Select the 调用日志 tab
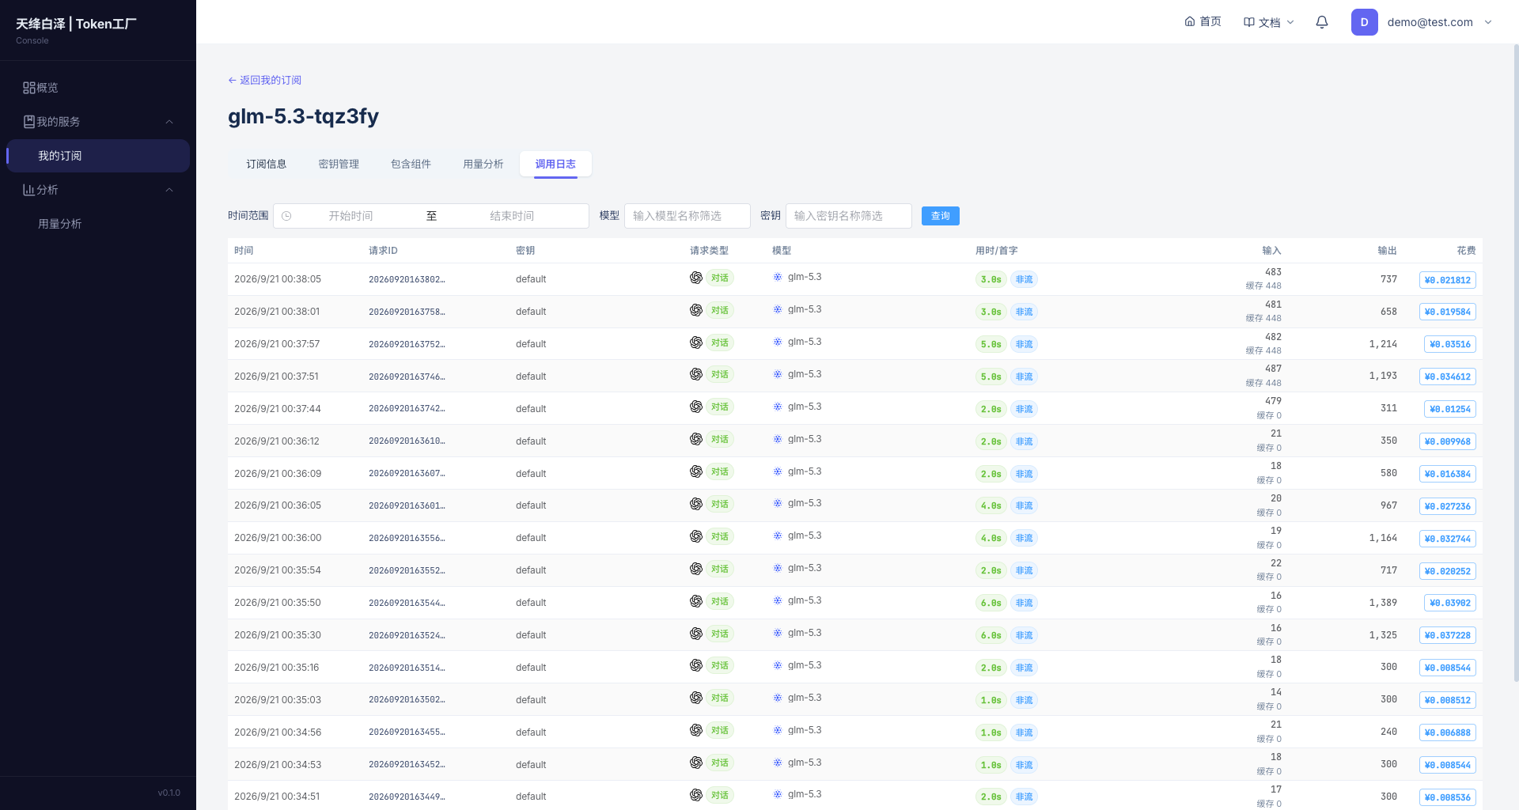This screenshot has height=810, width=1519. tap(555, 164)
